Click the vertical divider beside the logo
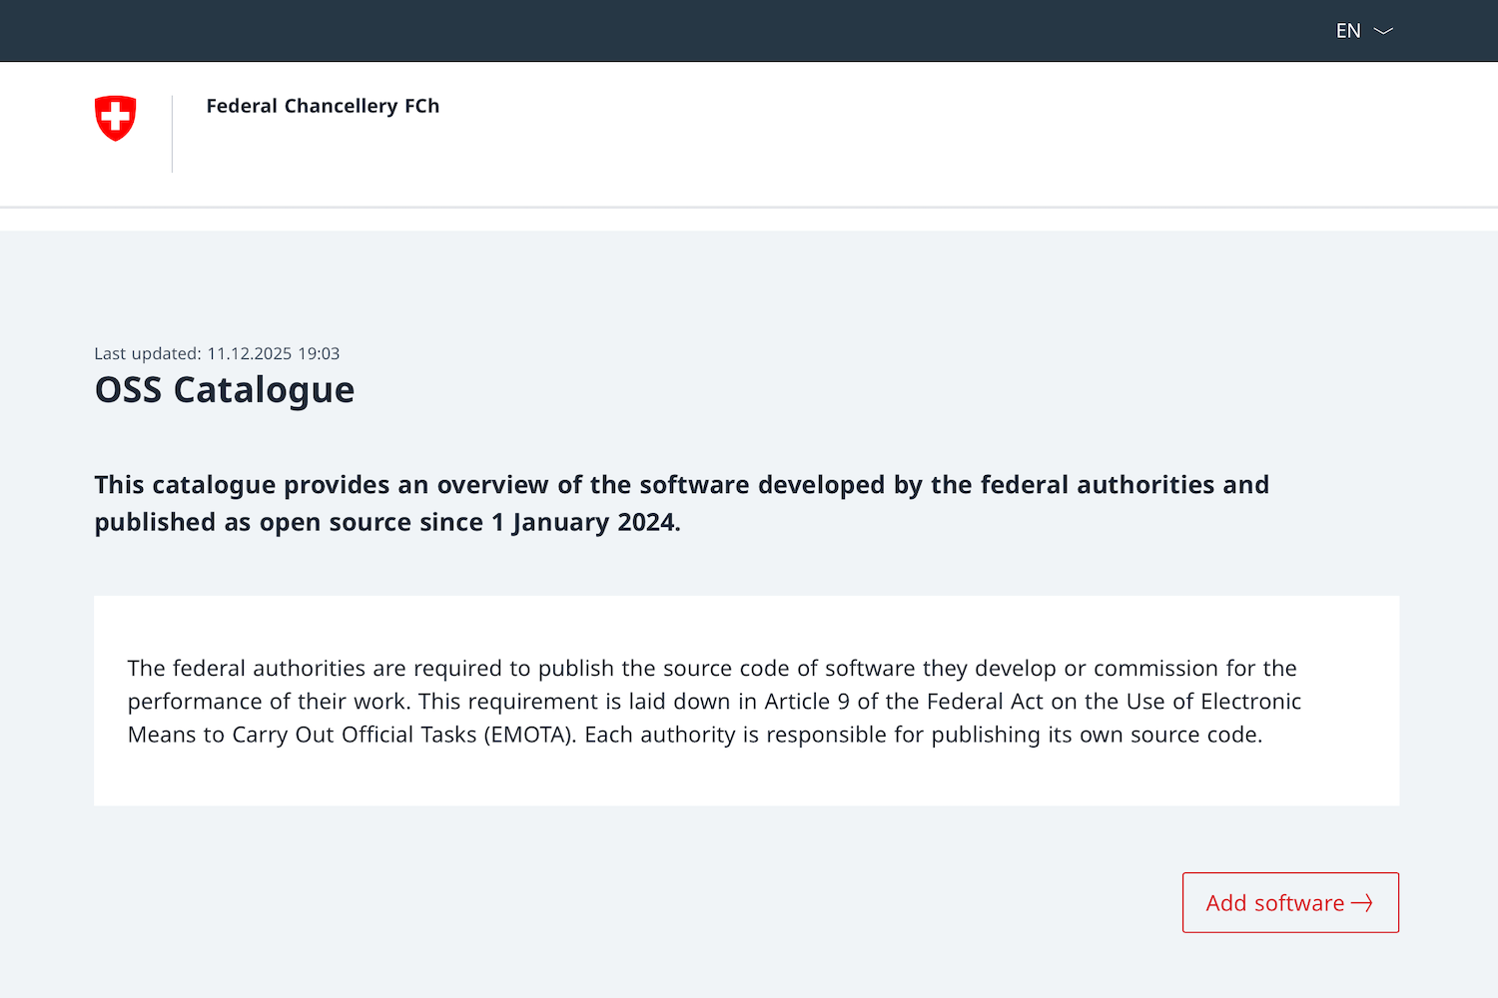Screen dimensions: 1498x998 pos(173,134)
